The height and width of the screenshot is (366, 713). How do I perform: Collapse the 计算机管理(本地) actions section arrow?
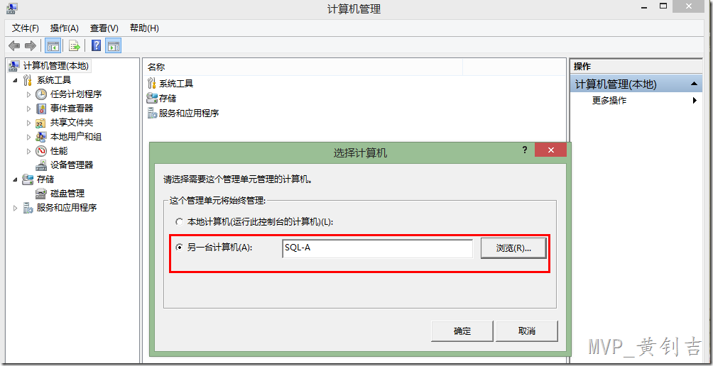coord(693,84)
